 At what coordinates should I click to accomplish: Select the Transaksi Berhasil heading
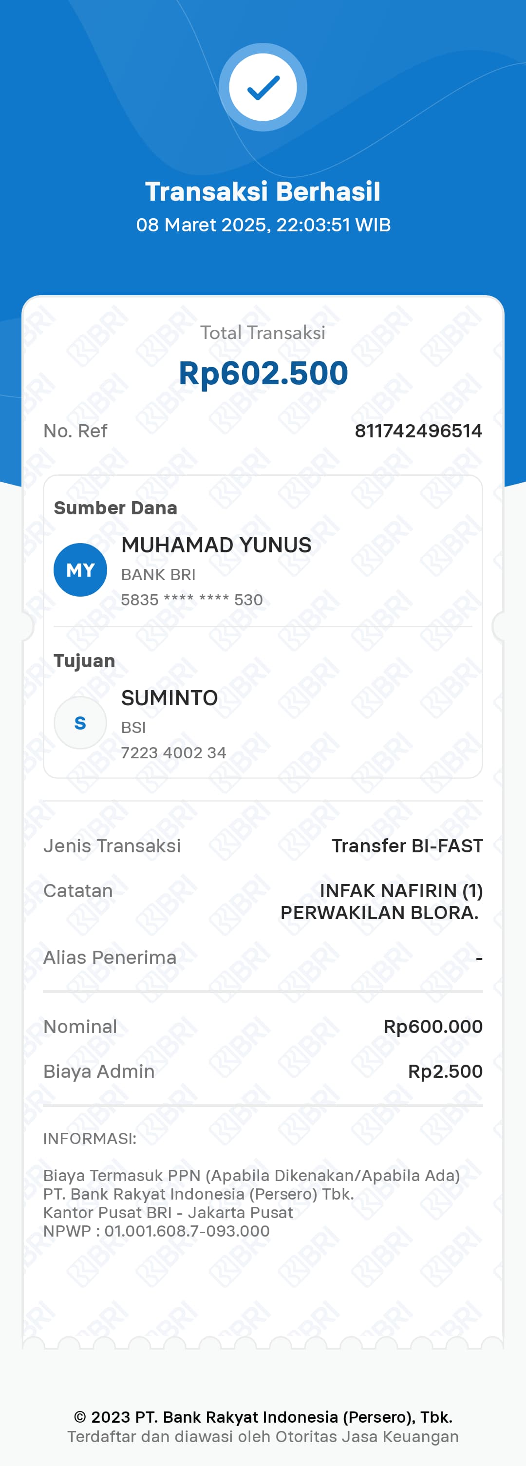click(x=263, y=191)
